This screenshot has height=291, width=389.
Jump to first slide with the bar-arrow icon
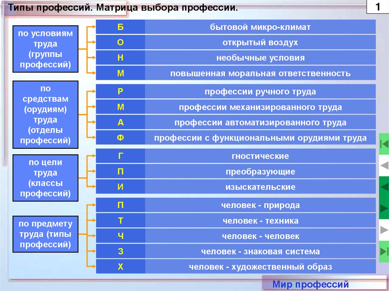[x=384, y=144]
